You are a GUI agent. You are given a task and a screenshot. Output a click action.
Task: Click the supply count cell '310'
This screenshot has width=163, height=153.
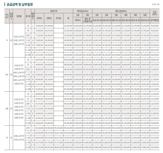(11, 75)
